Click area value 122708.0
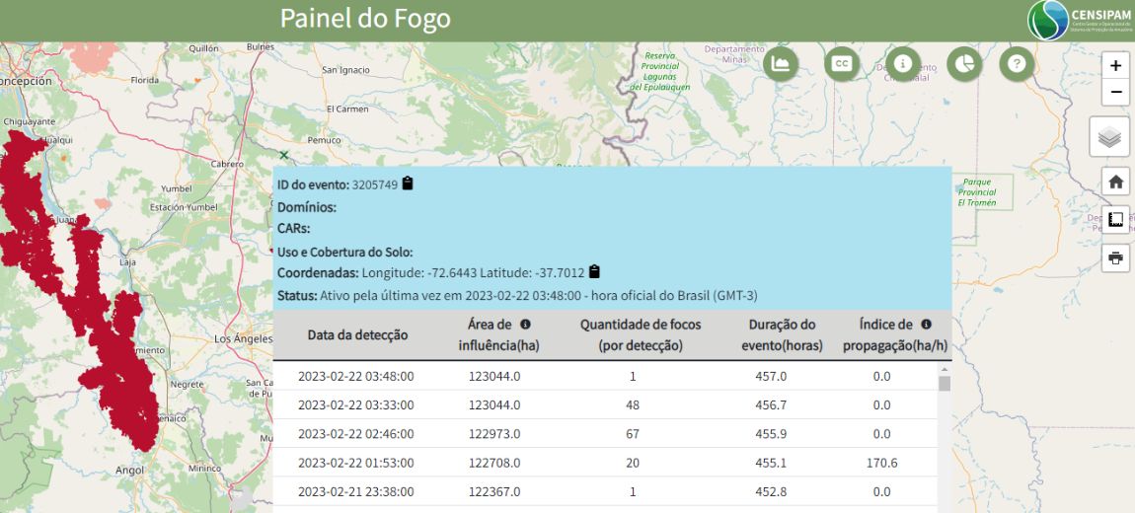 [494, 463]
